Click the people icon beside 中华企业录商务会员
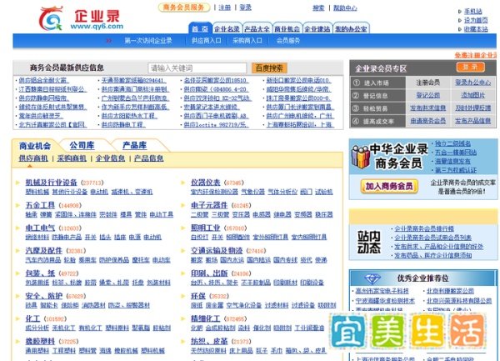 click(360, 157)
